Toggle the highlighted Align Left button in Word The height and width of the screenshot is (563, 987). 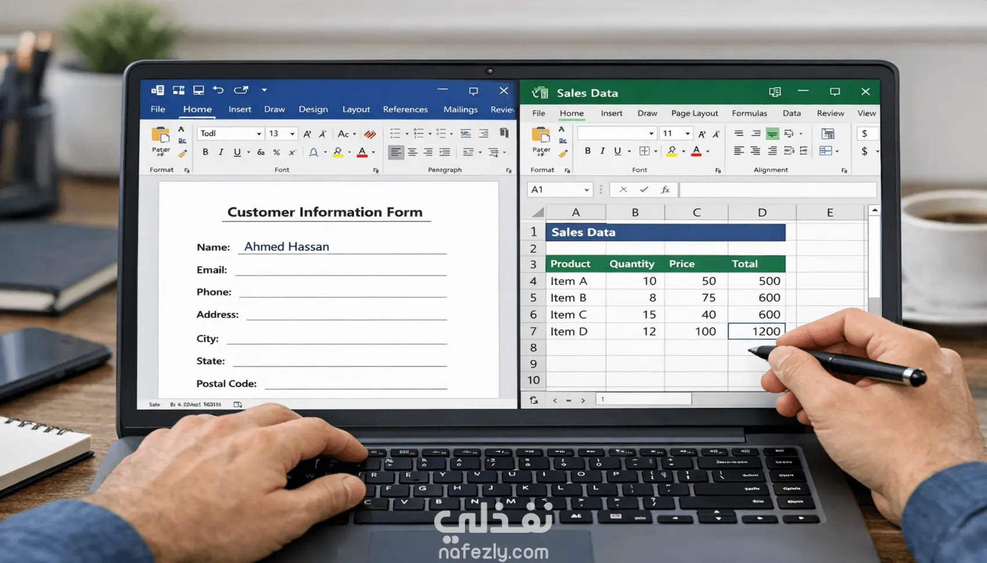coord(396,152)
